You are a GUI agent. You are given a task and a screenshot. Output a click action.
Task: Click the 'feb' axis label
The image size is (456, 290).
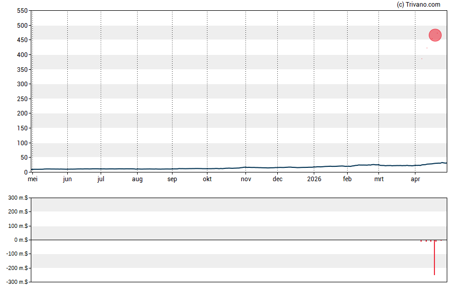coord(347,179)
